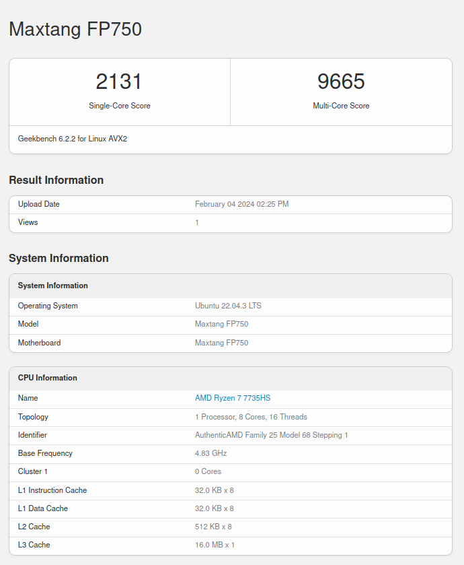This screenshot has width=464, height=565.
Task: Select the Maxtang FP750 page title
Action: click(75, 29)
